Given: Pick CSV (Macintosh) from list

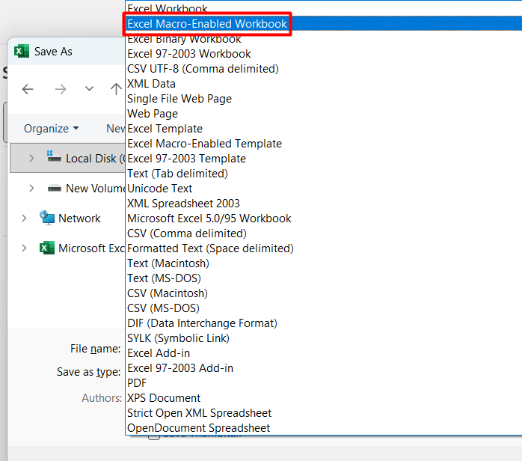Looking at the screenshot, I should tap(324, 293).
